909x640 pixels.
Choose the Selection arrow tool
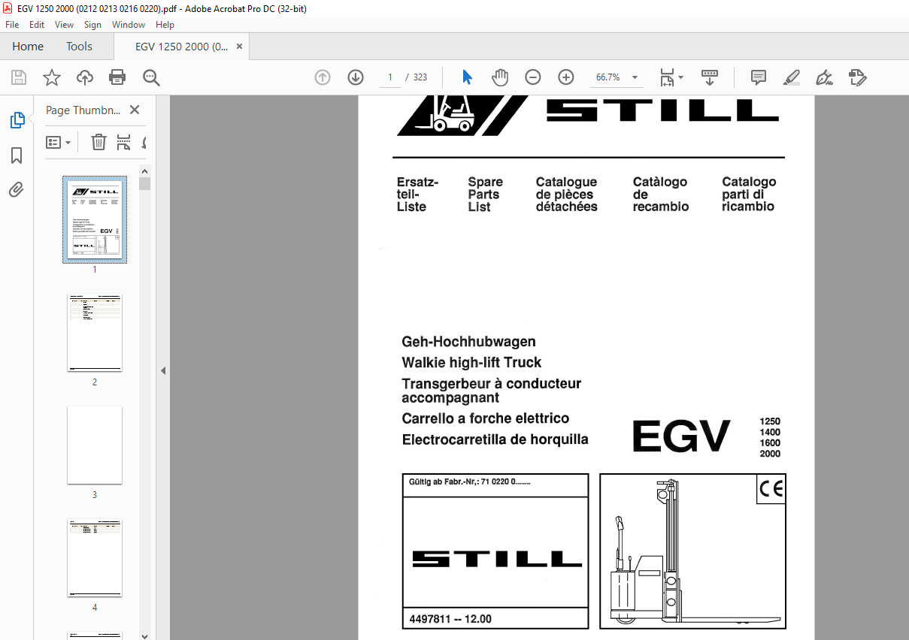click(467, 77)
